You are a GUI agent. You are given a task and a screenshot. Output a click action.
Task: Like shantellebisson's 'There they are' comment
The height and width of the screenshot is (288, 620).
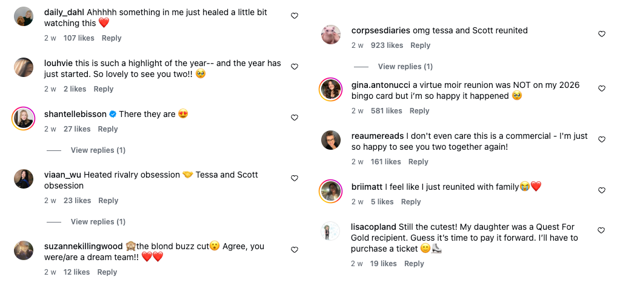[295, 118]
